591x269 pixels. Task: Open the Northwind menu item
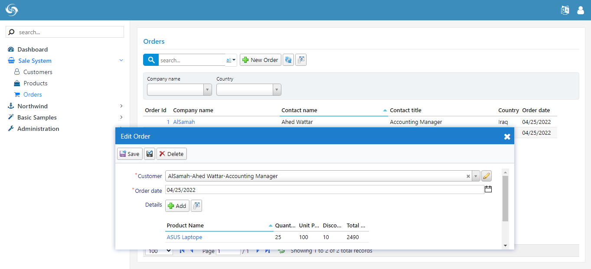33,106
